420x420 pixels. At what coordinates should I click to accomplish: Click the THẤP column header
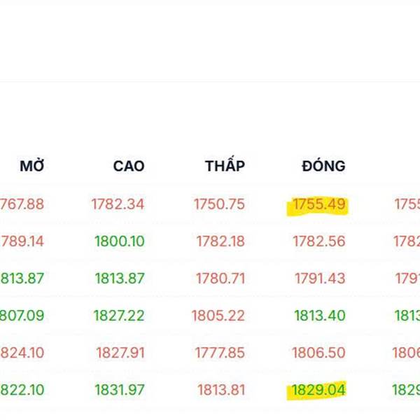click(x=225, y=167)
